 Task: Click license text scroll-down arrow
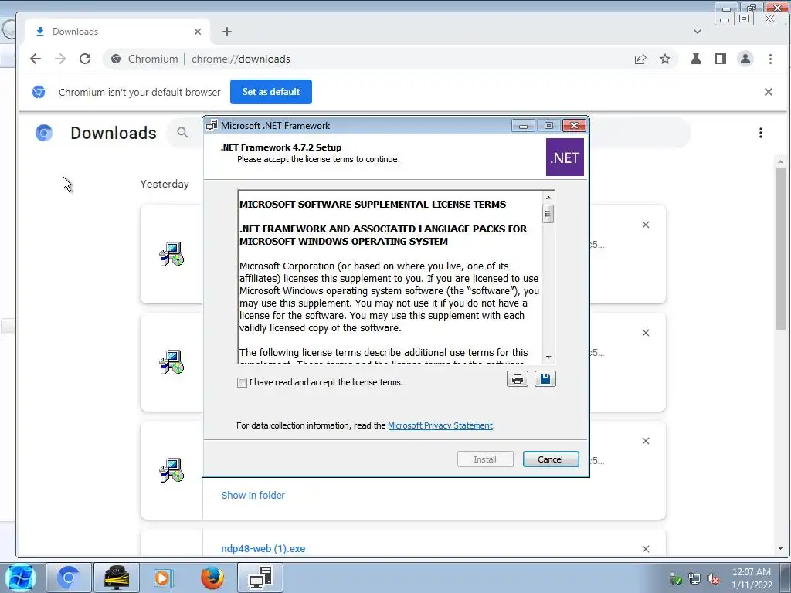548,357
